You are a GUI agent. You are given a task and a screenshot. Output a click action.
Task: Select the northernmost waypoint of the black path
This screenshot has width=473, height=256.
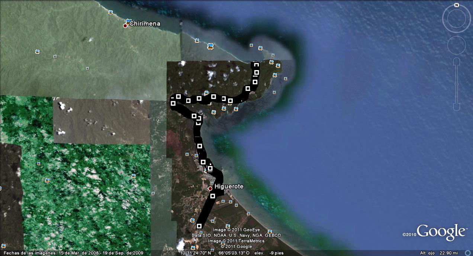point(255,64)
